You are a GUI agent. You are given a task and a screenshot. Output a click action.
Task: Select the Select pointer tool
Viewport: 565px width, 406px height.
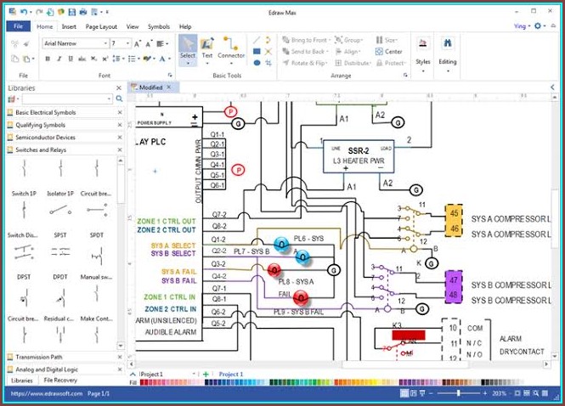[188, 49]
